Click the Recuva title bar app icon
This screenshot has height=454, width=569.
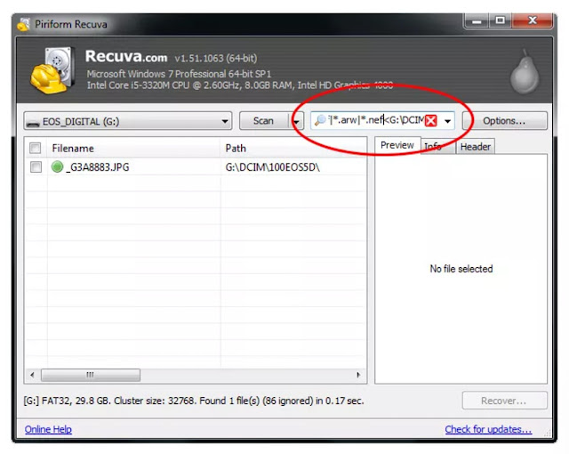(24, 24)
